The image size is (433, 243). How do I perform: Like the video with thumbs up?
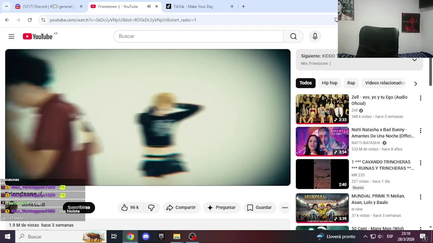[124, 208]
